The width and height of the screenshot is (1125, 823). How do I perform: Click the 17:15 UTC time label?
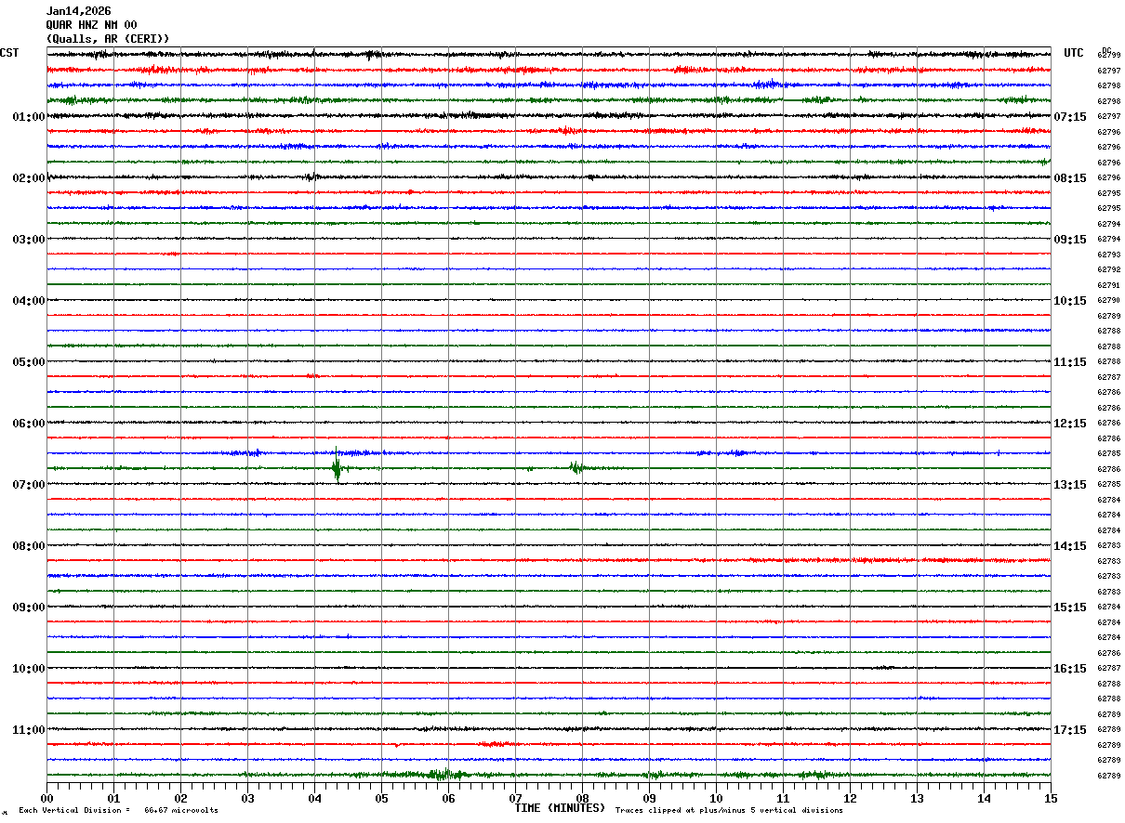[1069, 730]
